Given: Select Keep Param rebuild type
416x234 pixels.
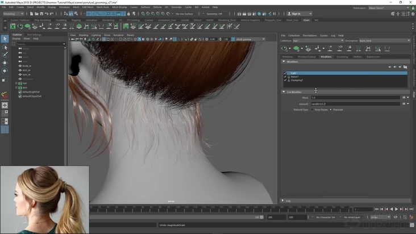Looking at the screenshot, I should click(313, 110).
